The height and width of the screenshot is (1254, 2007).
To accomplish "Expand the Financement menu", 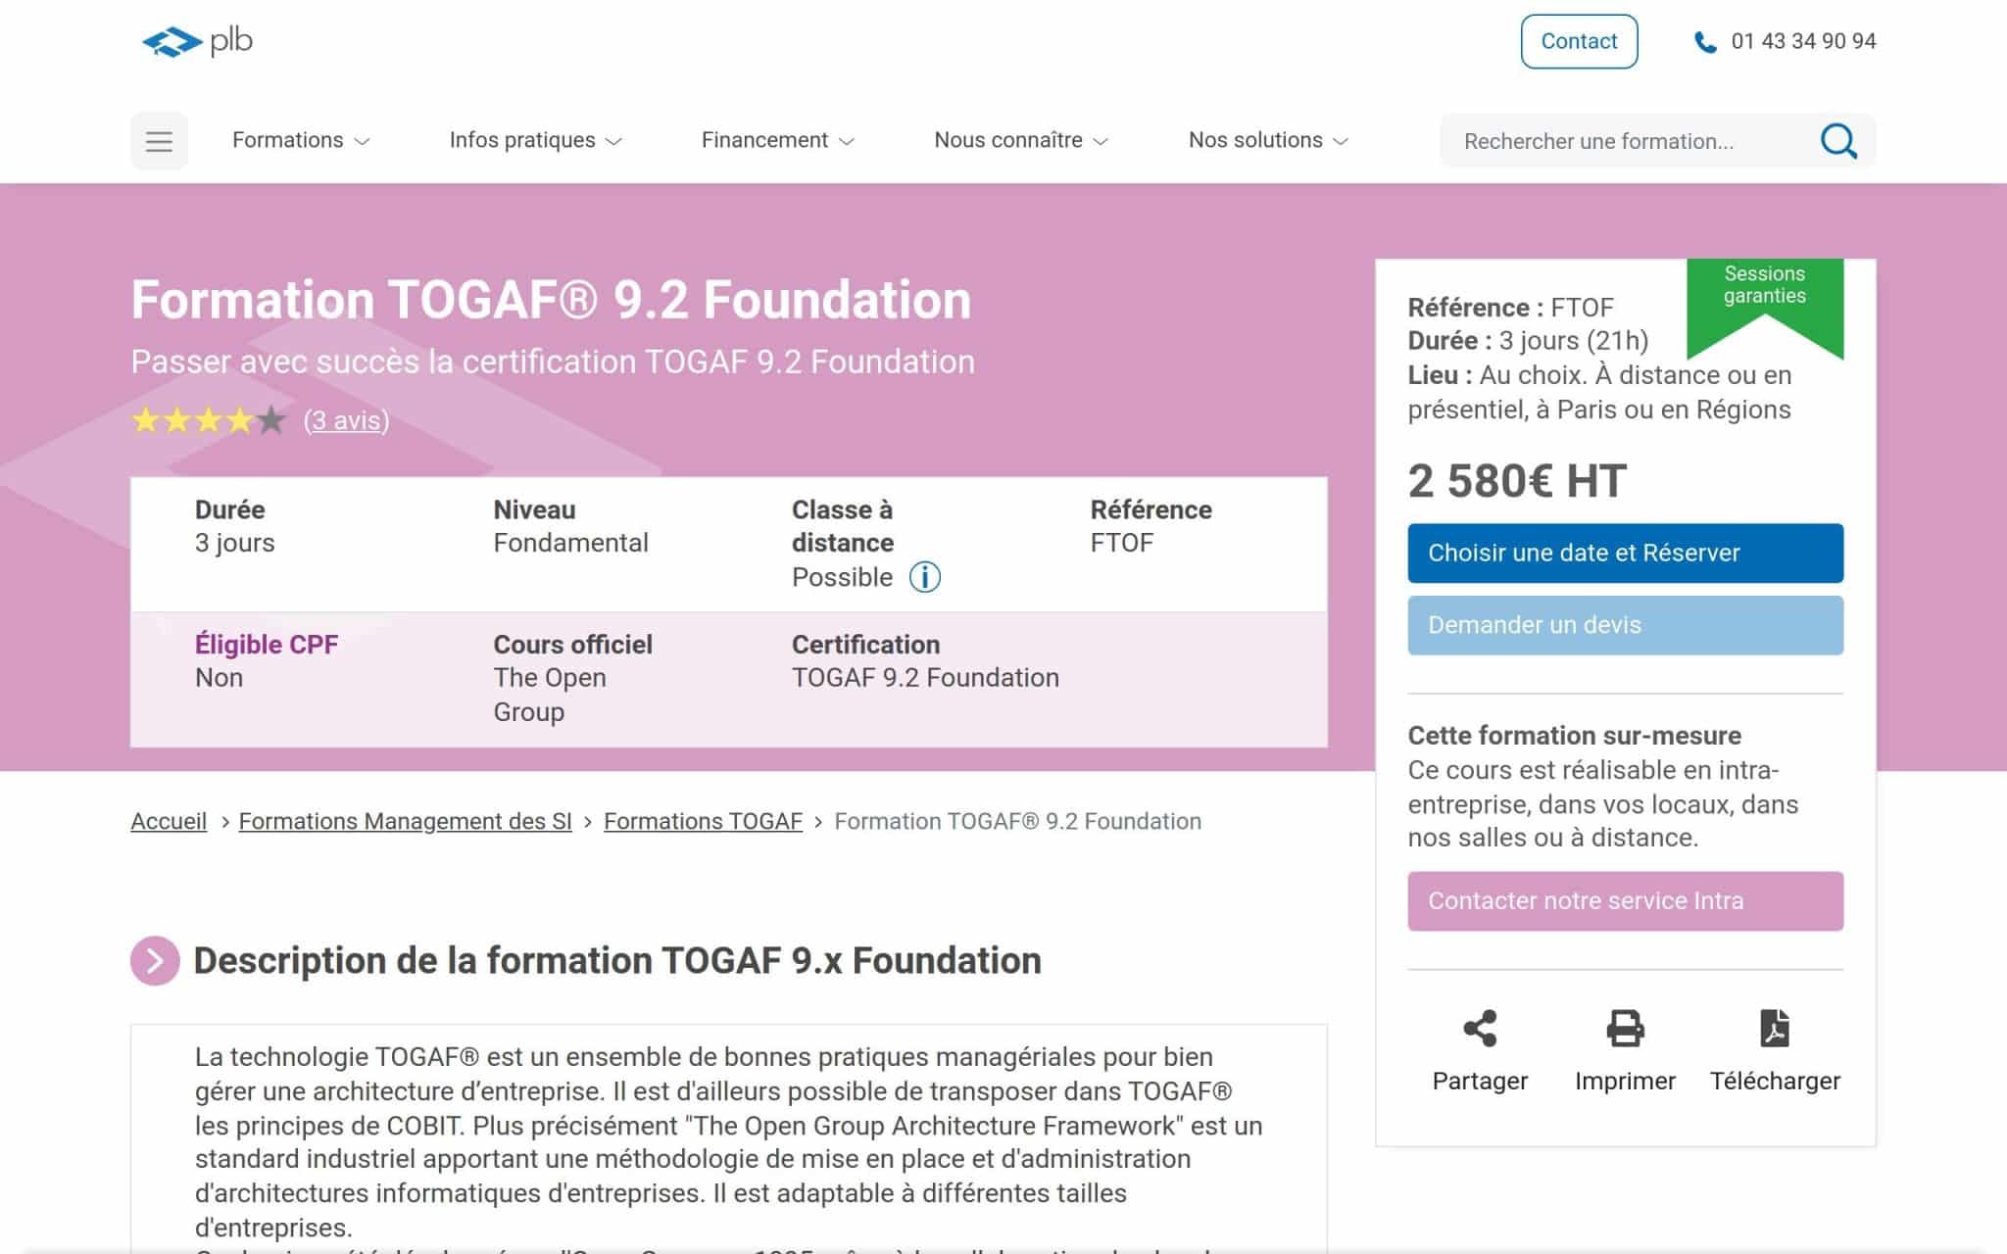I will [777, 140].
